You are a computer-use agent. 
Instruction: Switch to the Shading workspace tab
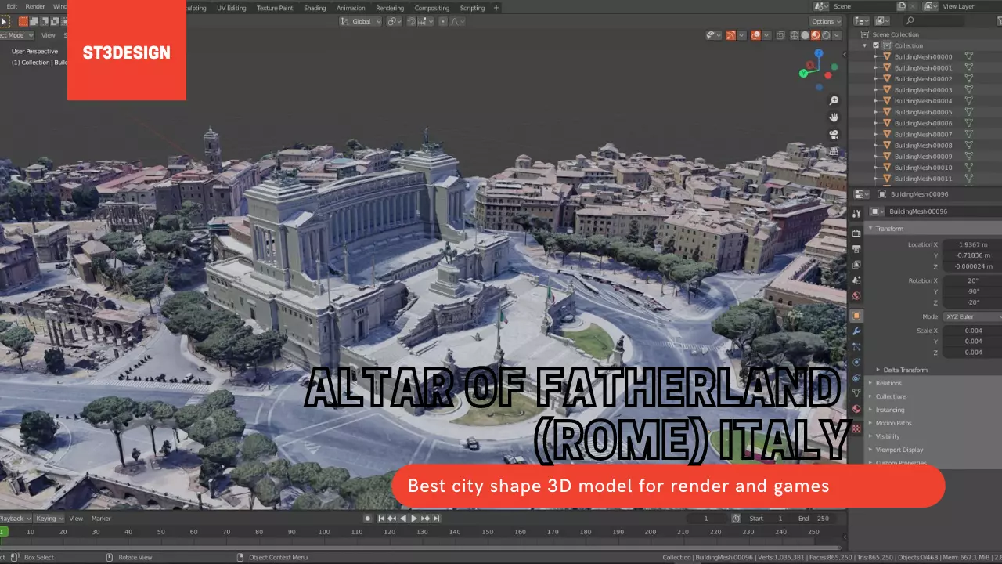click(315, 8)
